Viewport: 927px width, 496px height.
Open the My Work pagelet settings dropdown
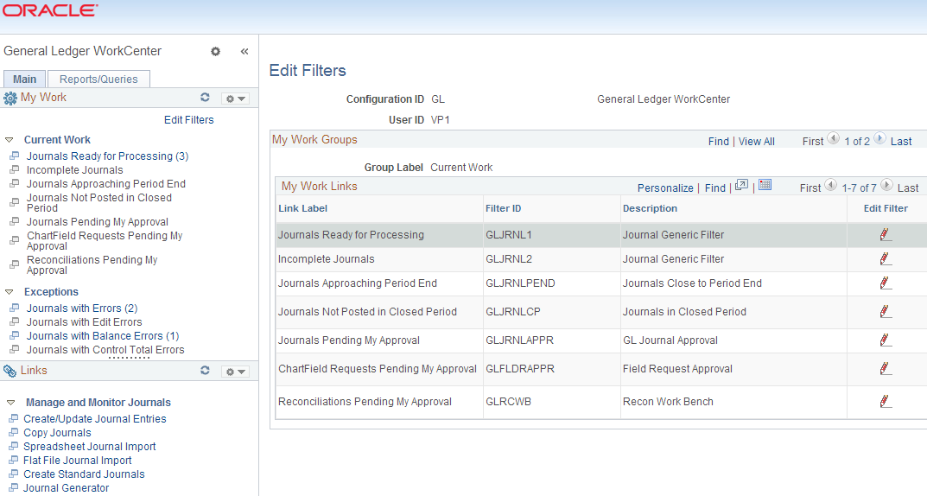point(235,99)
